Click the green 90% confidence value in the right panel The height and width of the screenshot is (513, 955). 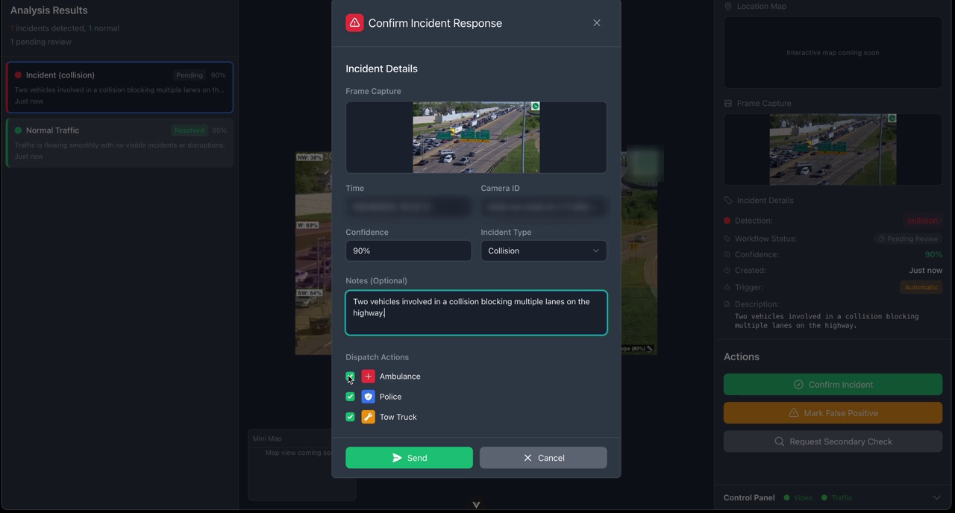coord(933,254)
